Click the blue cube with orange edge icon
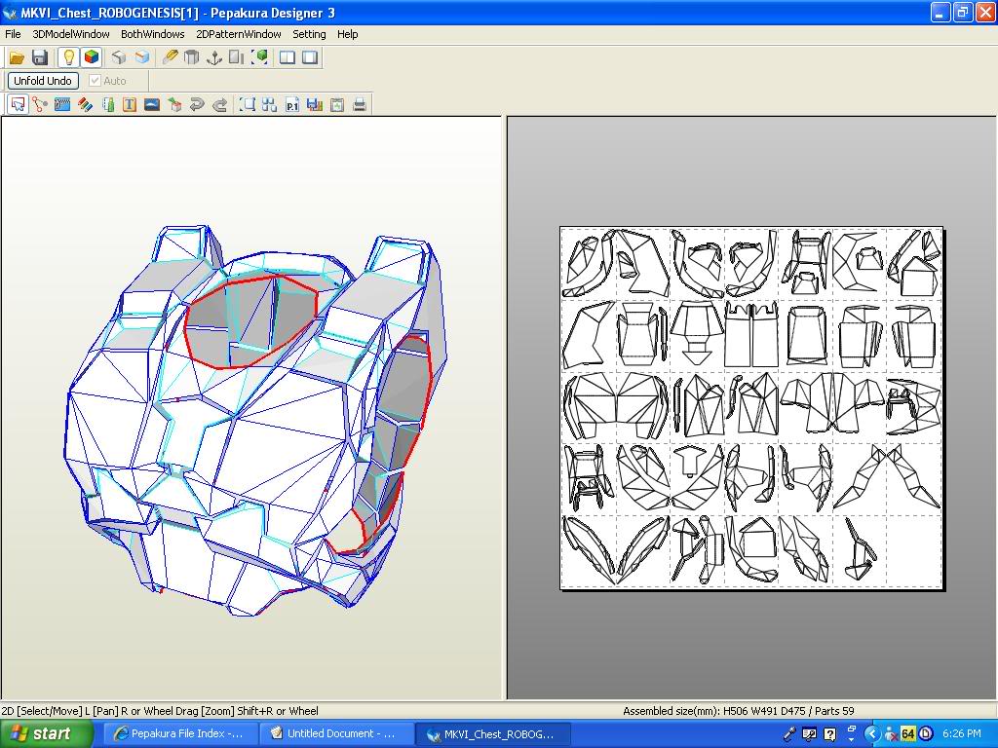The height and width of the screenshot is (748, 998). tap(142, 57)
